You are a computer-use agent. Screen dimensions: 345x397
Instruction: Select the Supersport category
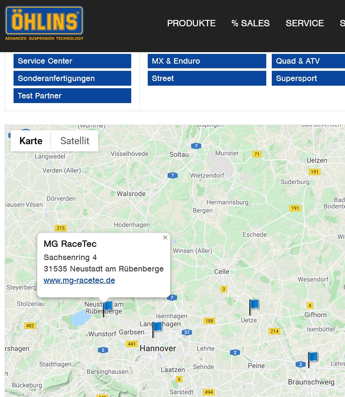tap(308, 78)
